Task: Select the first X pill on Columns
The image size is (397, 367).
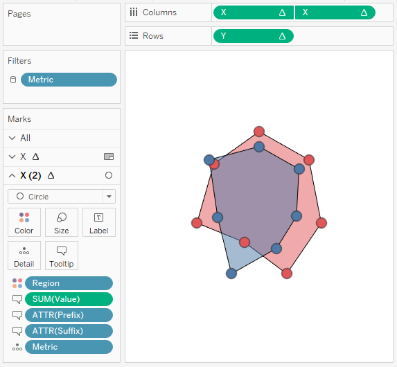Action: (254, 12)
